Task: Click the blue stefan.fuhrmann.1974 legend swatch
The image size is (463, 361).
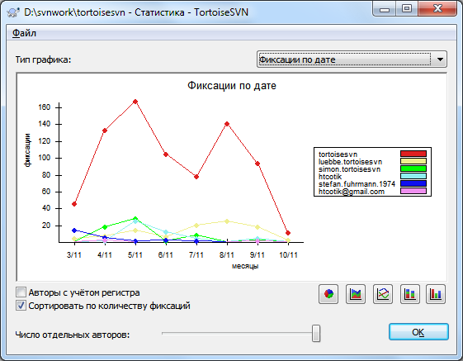Action: click(413, 183)
